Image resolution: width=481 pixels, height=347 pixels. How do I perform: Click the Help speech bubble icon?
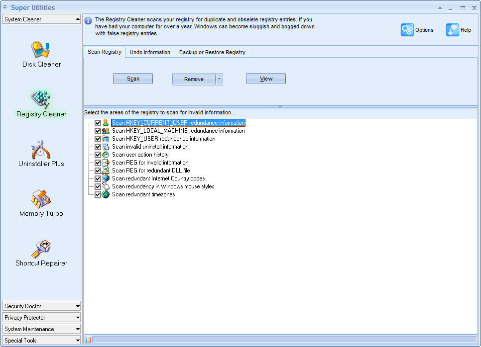tap(453, 30)
